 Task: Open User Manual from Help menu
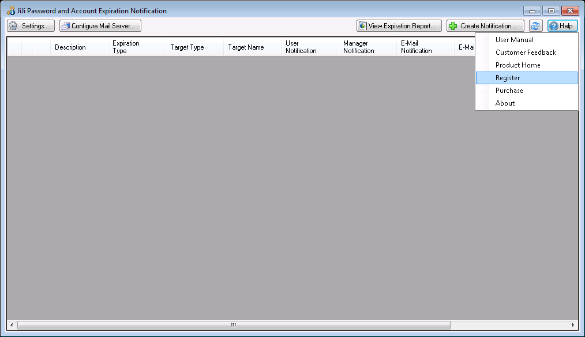[526, 40]
